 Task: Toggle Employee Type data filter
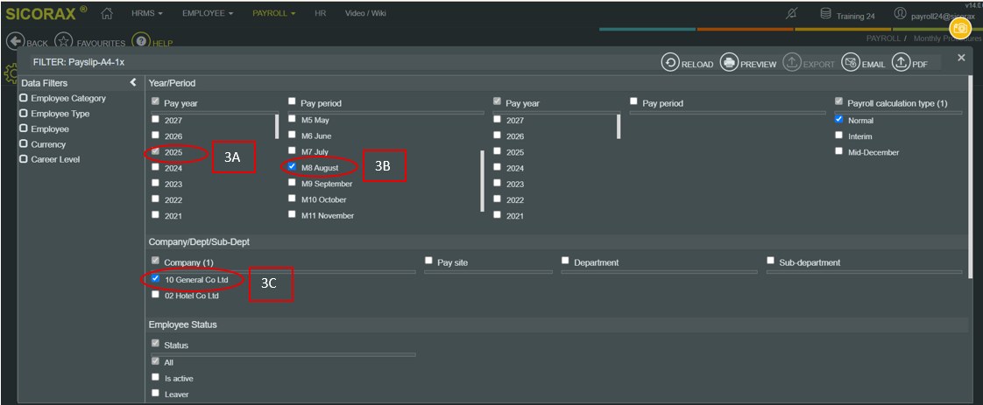click(23, 114)
